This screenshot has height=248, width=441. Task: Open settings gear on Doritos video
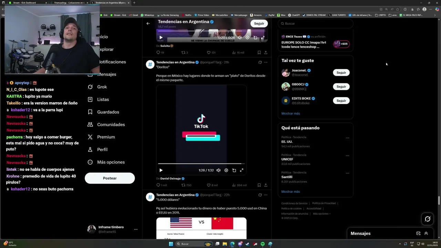click(226, 170)
